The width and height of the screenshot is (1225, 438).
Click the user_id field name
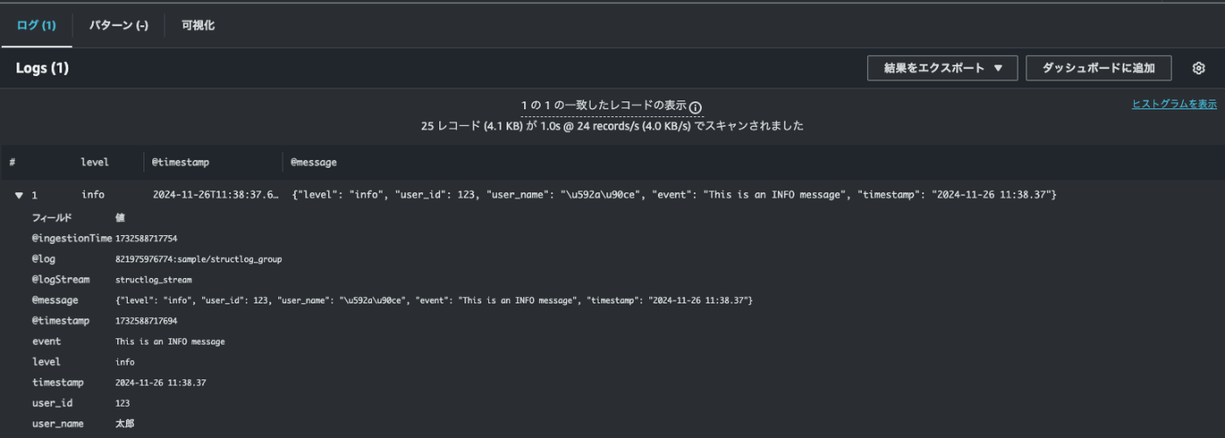[x=52, y=403]
